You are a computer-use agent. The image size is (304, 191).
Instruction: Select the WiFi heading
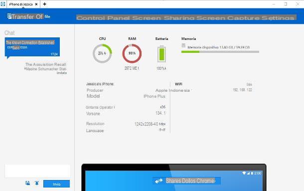(178, 84)
